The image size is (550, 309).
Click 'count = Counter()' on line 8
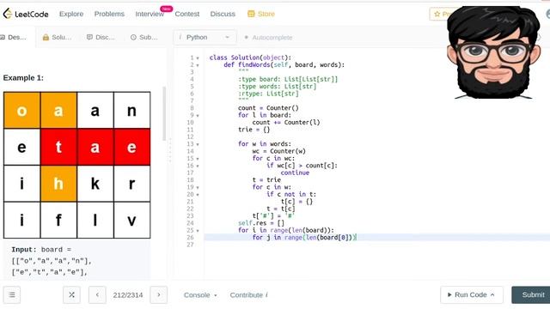[x=268, y=108]
